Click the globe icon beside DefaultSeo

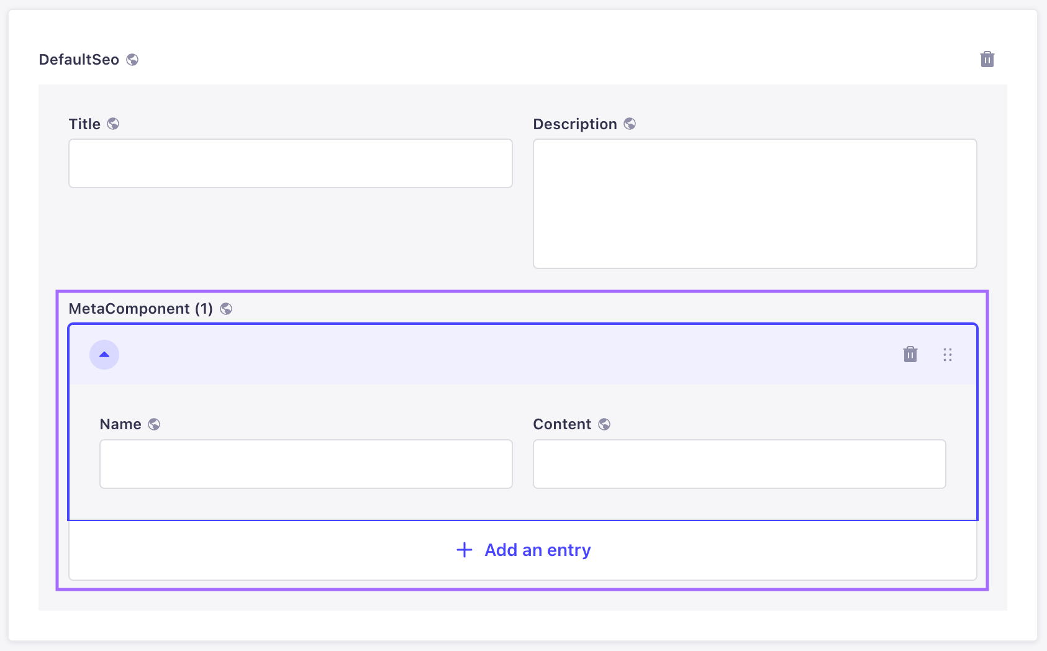click(x=132, y=60)
